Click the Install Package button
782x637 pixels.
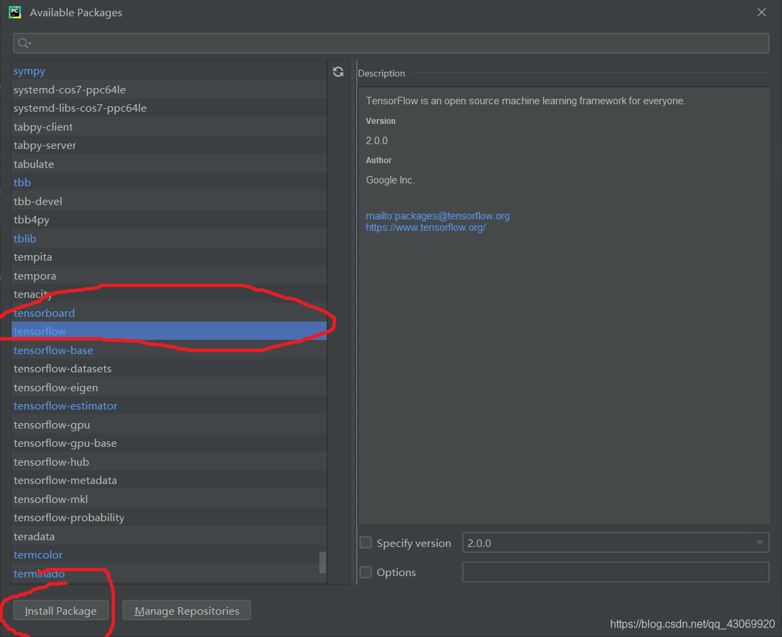tap(61, 611)
